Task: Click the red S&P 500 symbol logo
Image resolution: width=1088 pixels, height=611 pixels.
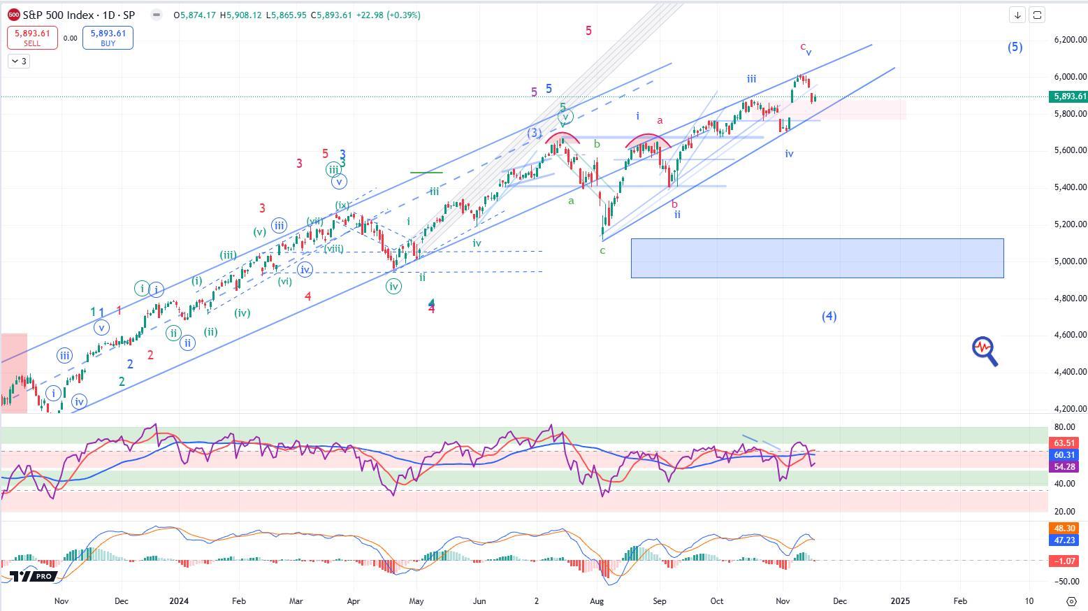Action: pyautogui.click(x=13, y=15)
